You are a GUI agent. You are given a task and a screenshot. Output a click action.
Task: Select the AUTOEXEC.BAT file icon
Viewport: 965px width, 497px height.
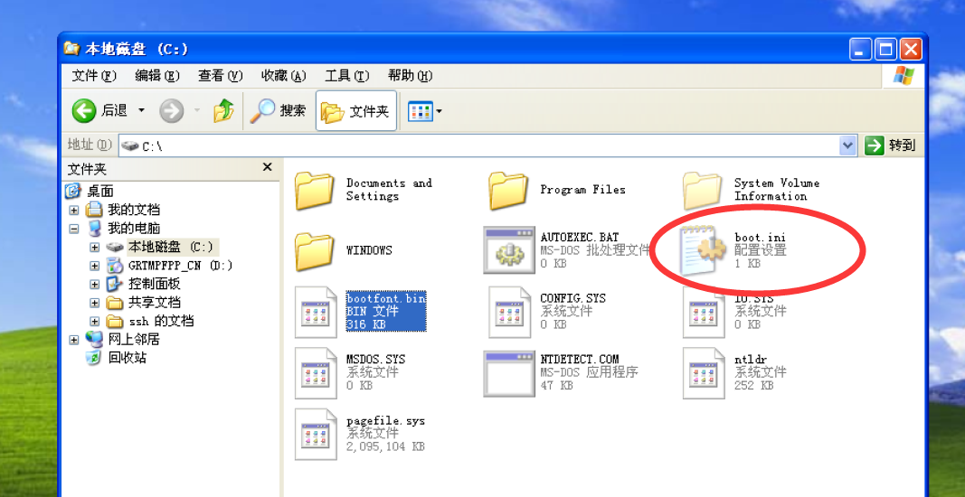pos(509,249)
